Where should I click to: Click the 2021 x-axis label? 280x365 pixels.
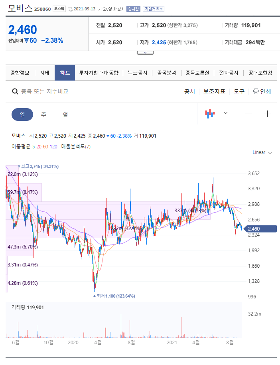pos(172,343)
